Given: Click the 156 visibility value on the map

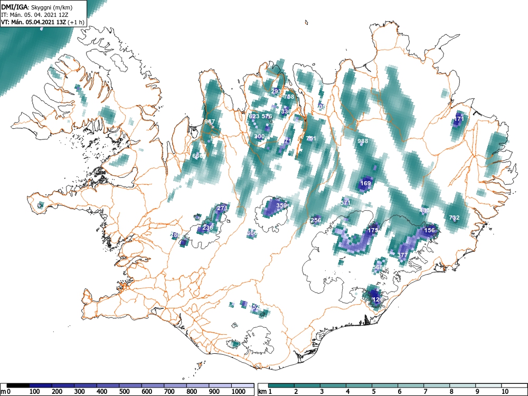Looking at the screenshot, I should click(x=429, y=230).
